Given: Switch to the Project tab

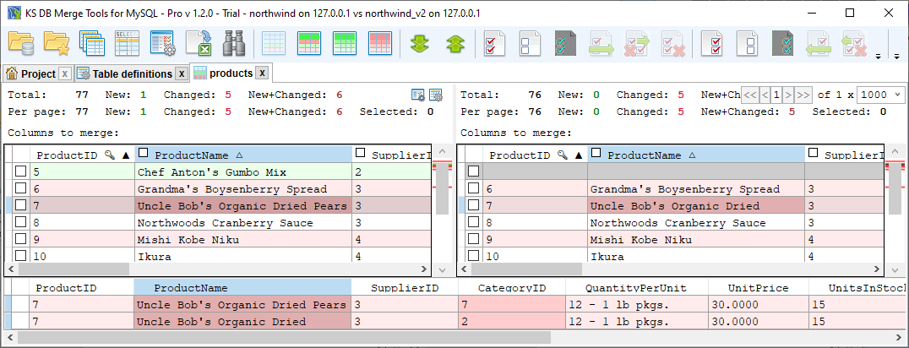Looking at the screenshot, I should click(x=38, y=73).
